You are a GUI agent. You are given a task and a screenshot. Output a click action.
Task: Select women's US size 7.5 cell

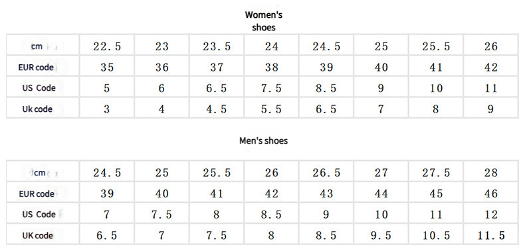272,89
